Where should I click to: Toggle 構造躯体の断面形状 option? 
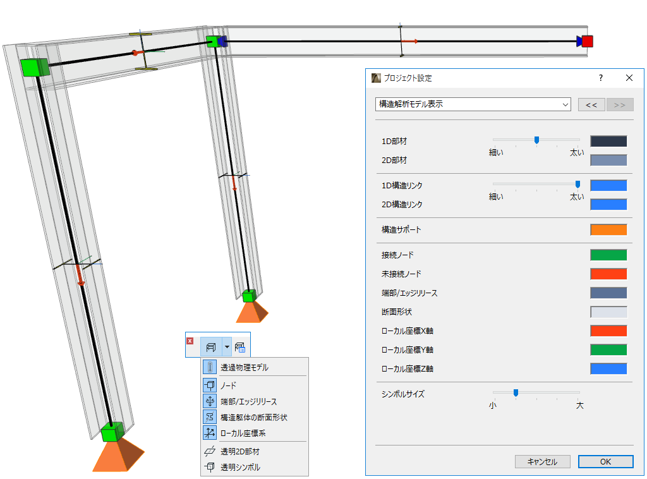point(254,417)
